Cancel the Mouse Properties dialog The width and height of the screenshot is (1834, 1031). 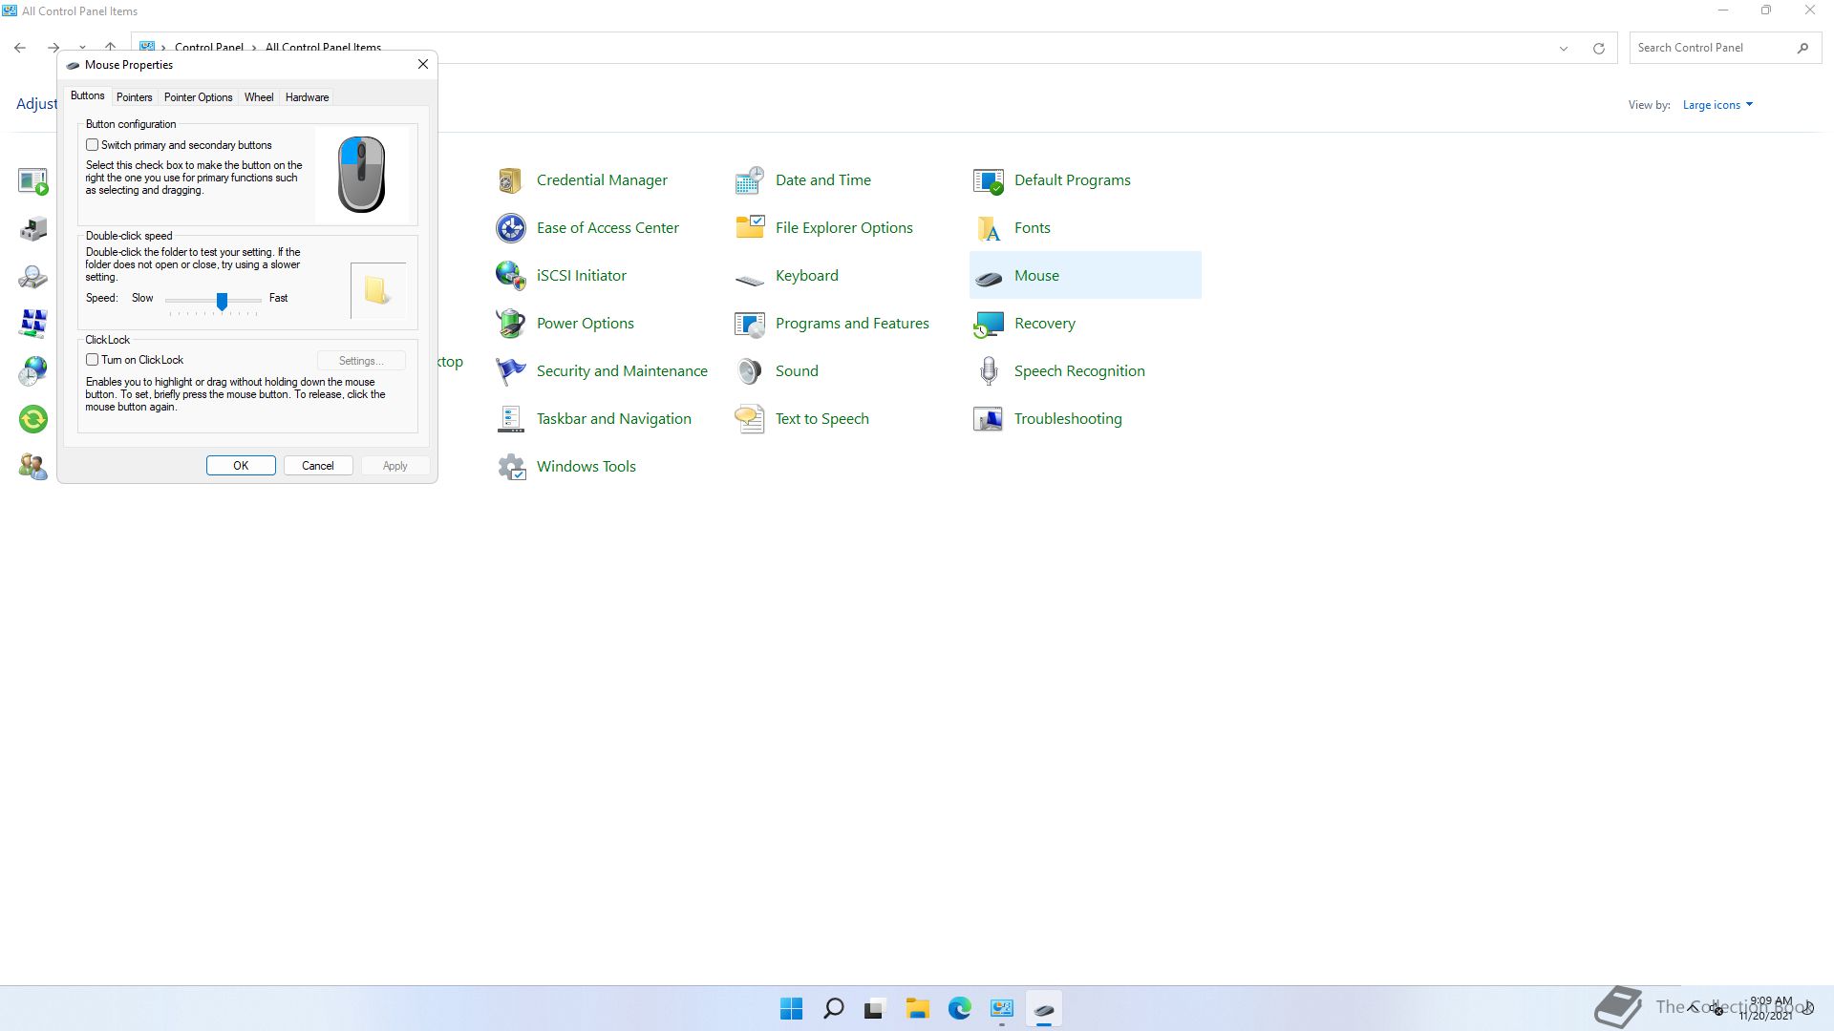[317, 466]
